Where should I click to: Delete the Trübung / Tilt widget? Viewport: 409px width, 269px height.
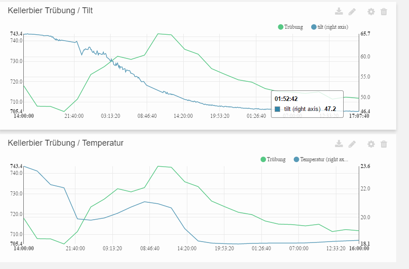click(x=384, y=11)
